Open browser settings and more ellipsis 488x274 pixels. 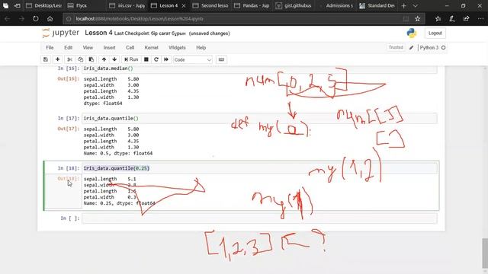pyautogui.click(x=480, y=18)
